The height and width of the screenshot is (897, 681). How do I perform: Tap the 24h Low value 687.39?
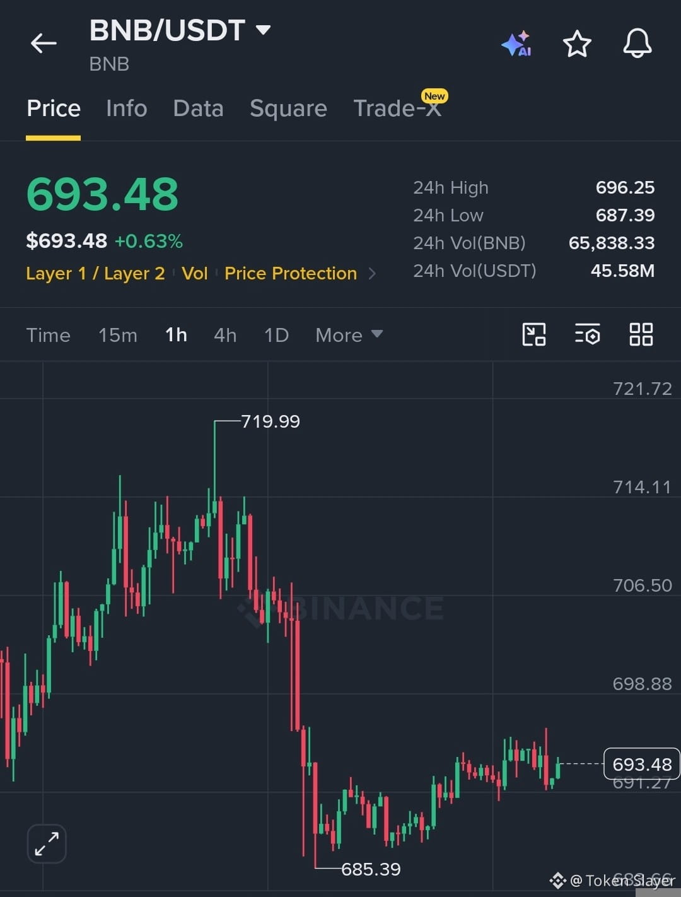[x=625, y=215]
